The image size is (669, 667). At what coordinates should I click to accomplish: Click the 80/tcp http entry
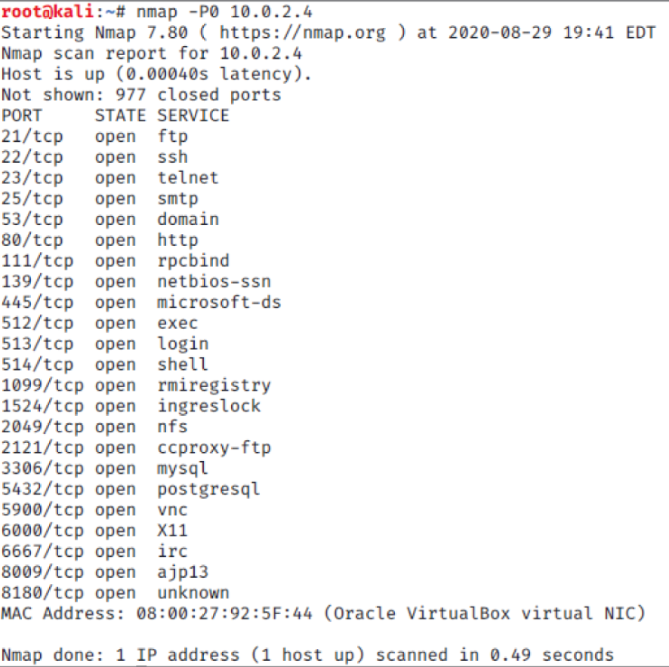100,240
